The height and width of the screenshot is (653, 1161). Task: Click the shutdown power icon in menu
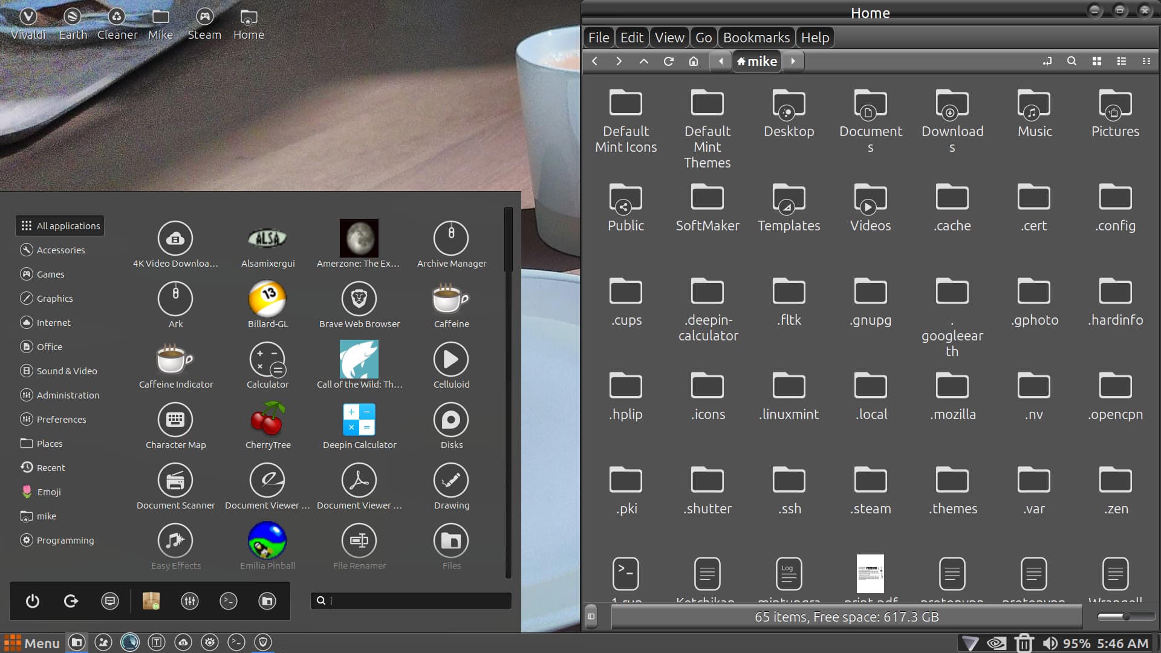click(33, 601)
